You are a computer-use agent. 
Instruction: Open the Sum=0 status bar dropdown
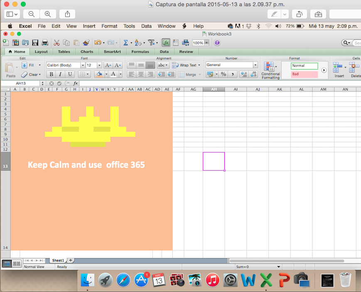coord(279,267)
